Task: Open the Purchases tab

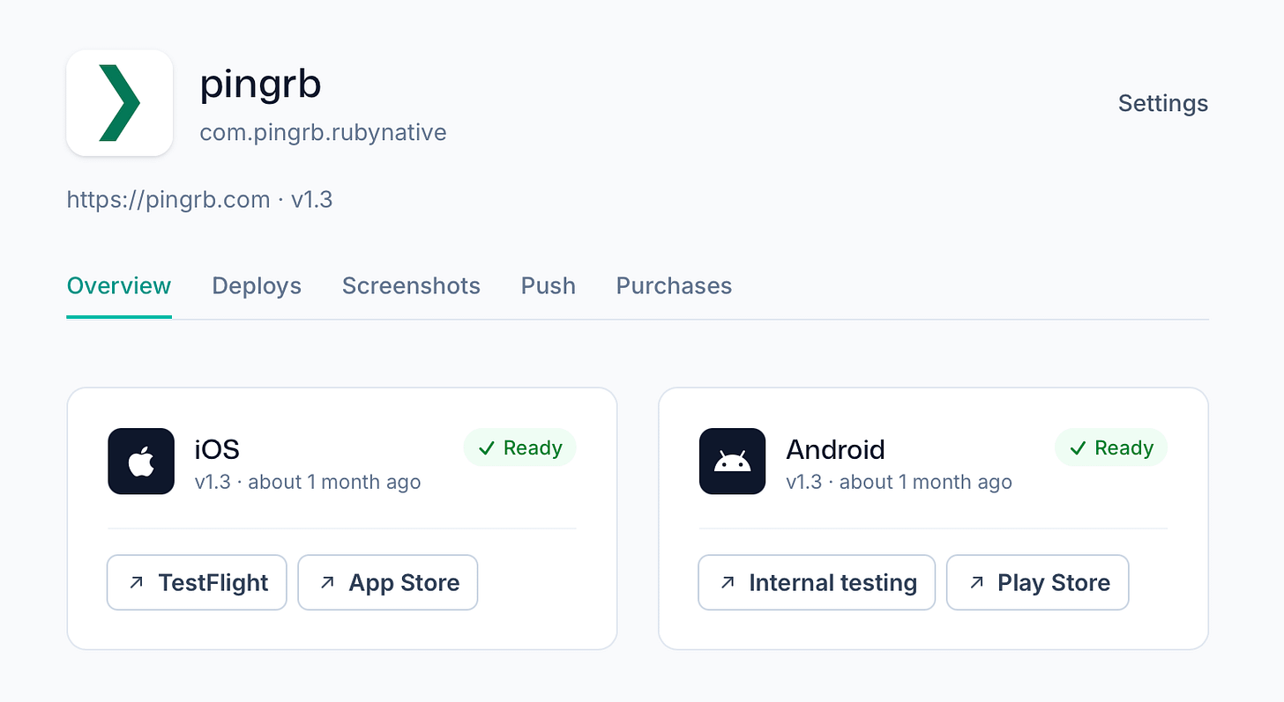Action: click(x=674, y=286)
